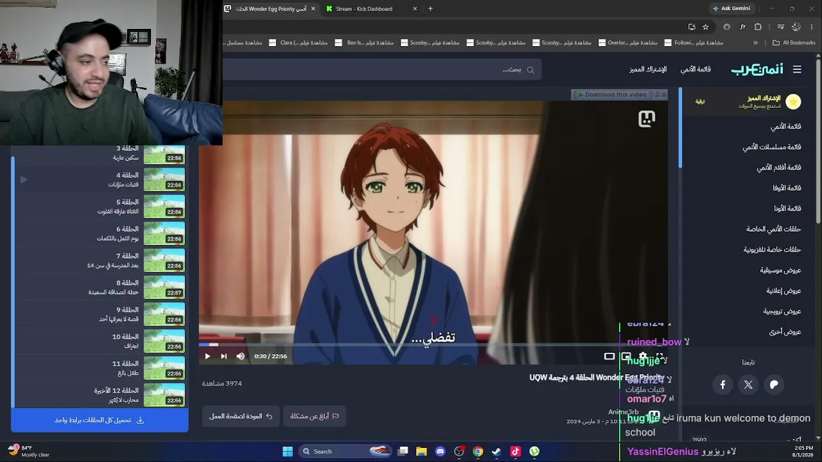Mute the video player volume
The height and width of the screenshot is (462, 822).
[x=240, y=356]
